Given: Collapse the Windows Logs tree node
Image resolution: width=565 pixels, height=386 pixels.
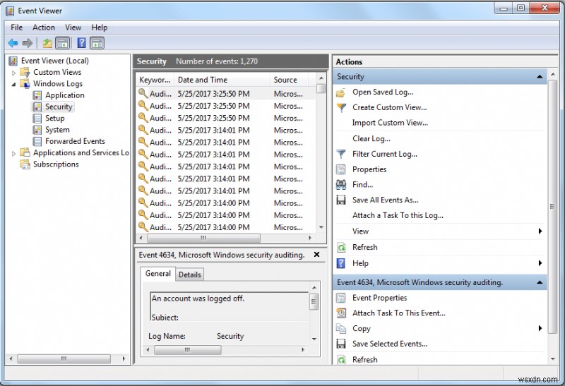Looking at the screenshot, I should (13, 84).
